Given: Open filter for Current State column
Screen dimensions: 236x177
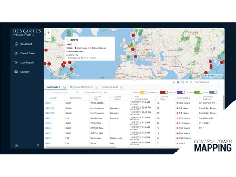Looking at the screenshot, I should (x=158, y=98).
